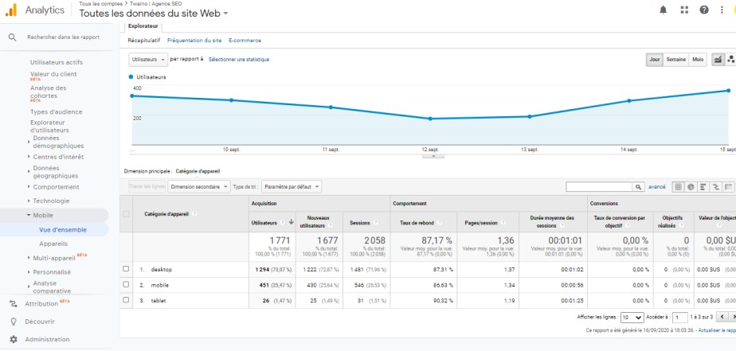Click help icon next to Taux de rebond
The height and width of the screenshot is (351, 736).
pyautogui.click(x=439, y=223)
